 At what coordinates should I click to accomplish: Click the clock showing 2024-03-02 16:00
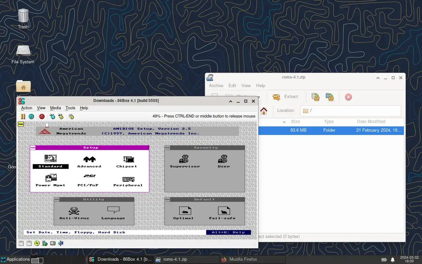pyautogui.click(x=409, y=259)
